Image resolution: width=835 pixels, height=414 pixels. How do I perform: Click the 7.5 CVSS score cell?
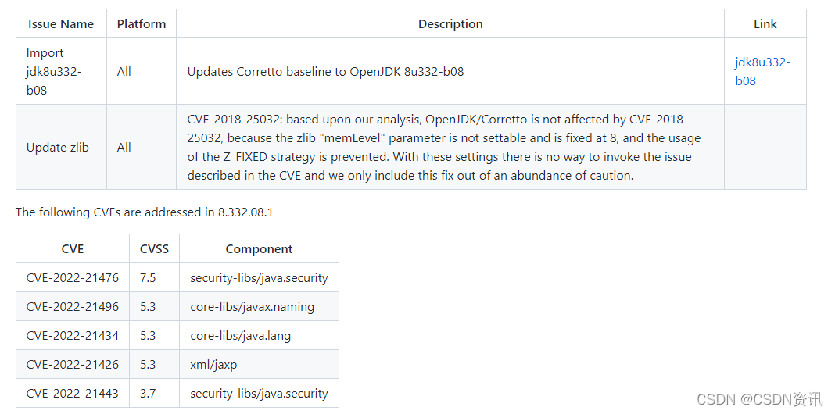point(148,277)
